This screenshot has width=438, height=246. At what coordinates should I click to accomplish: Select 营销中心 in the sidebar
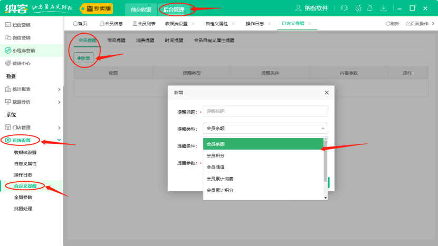pyautogui.click(x=21, y=63)
